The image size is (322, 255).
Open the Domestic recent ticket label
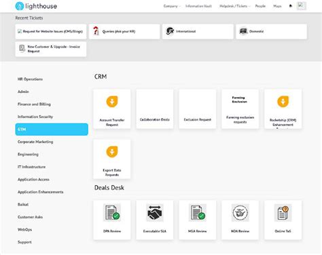[x=257, y=31]
